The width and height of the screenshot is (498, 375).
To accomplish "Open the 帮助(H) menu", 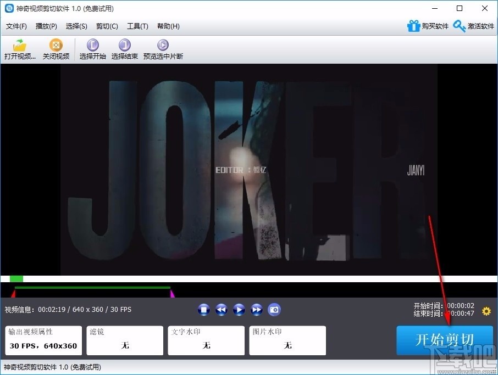I will (x=168, y=26).
